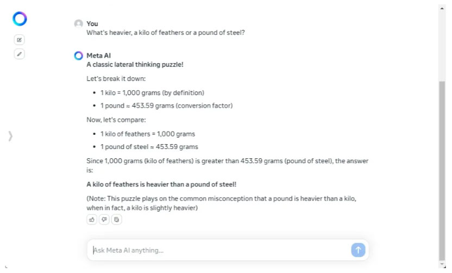Focus the "Ask Meta AI anything..." input field

coord(217,250)
